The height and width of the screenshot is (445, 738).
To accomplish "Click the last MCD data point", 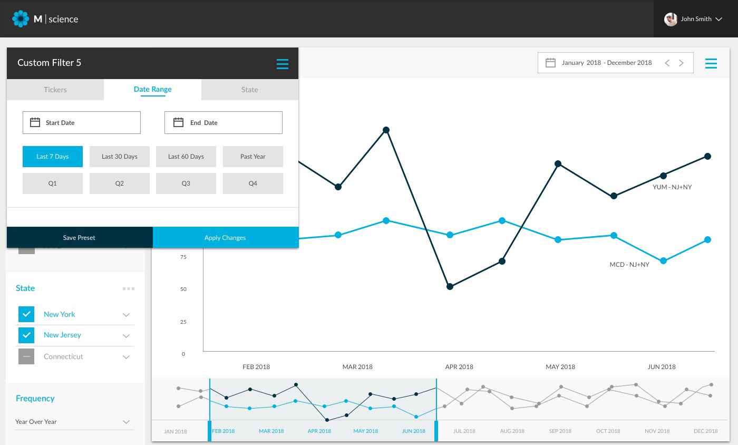I will point(708,240).
